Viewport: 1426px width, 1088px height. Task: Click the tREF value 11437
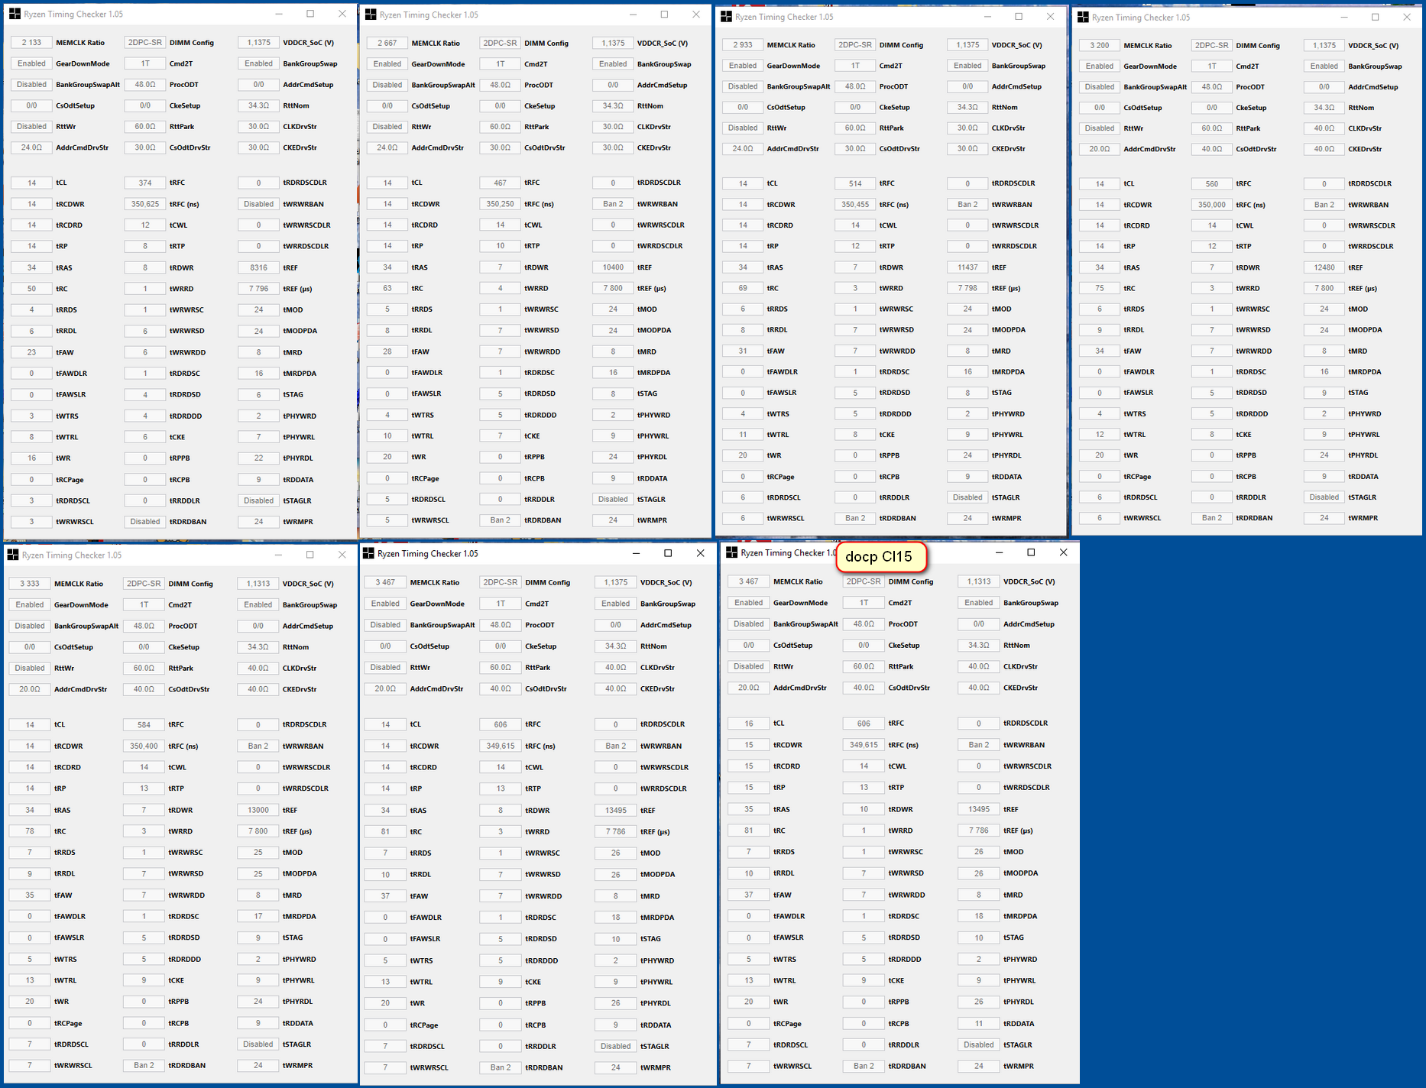click(x=967, y=268)
